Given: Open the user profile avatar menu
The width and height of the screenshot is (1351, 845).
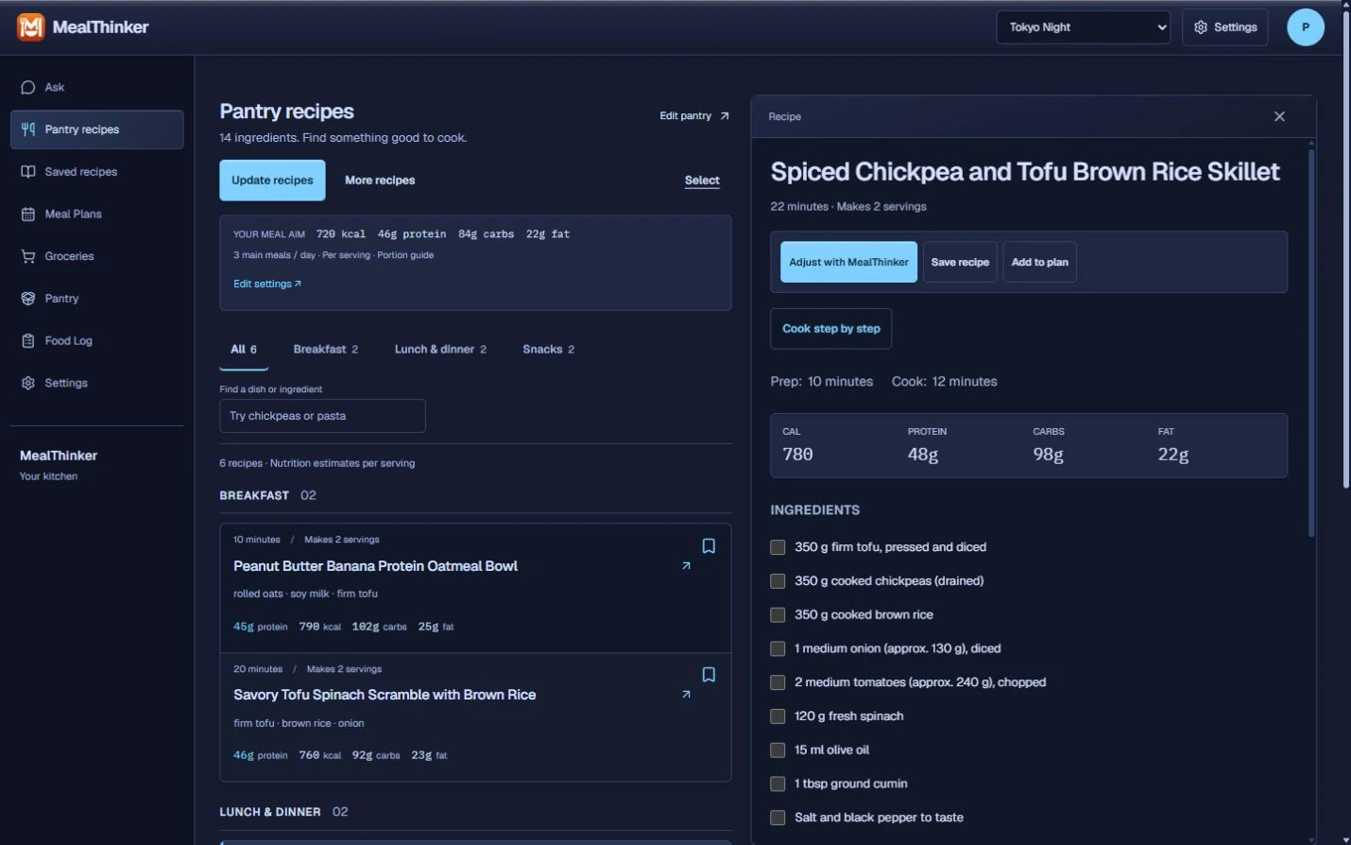Looking at the screenshot, I should [x=1305, y=26].
